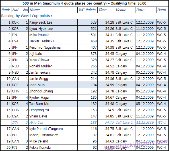The image size is (169, 151).
Task: Select the WC-Points value 468
Action: [x=94, y=41]
